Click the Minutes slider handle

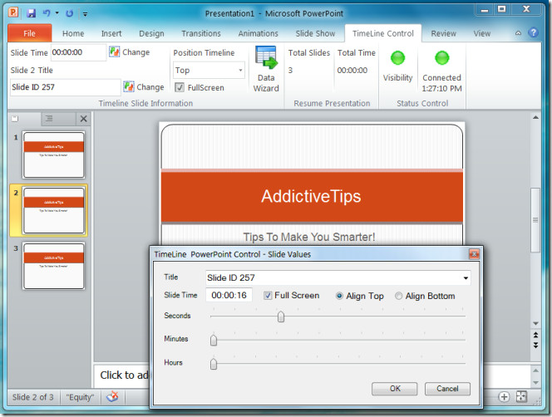tap(214, 340)
